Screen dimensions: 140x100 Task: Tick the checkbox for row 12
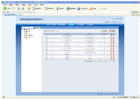click(x=46, y=59)
